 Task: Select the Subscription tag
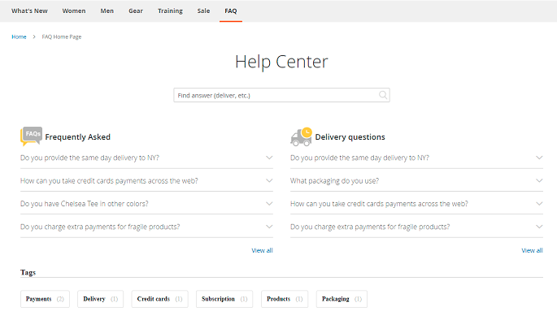pos(224,299)
